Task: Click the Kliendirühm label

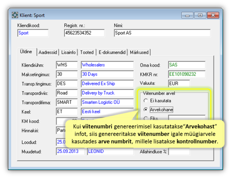Action: pos(32,65)
